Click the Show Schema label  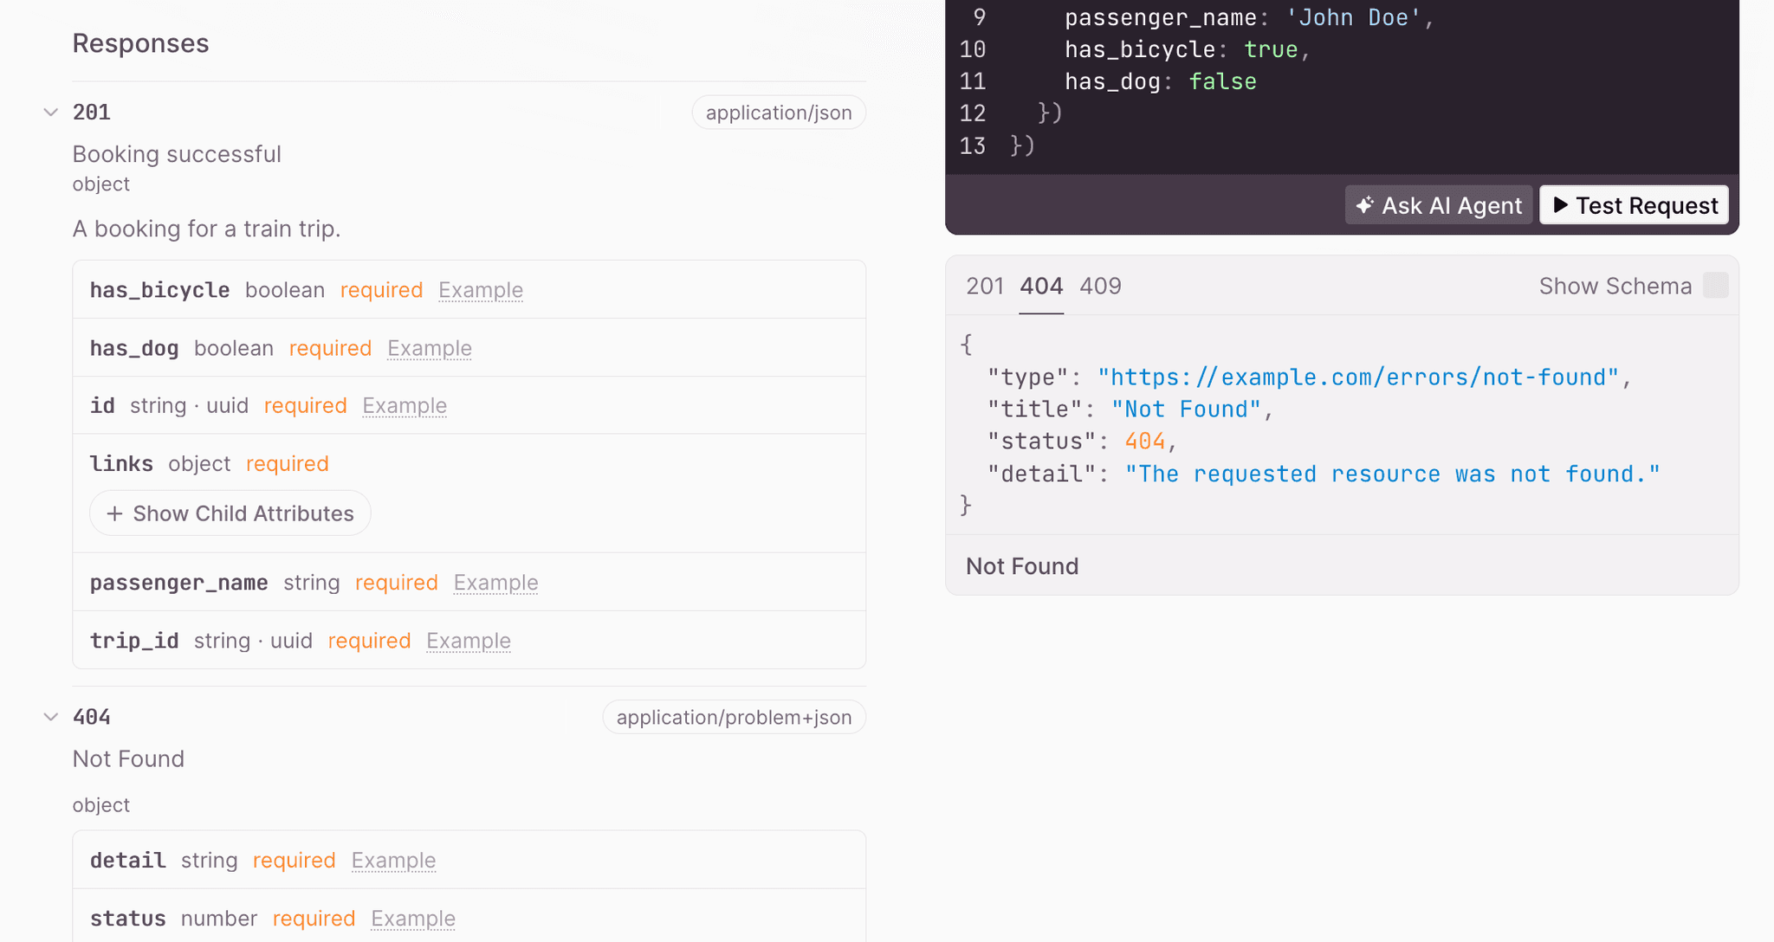1615,286
